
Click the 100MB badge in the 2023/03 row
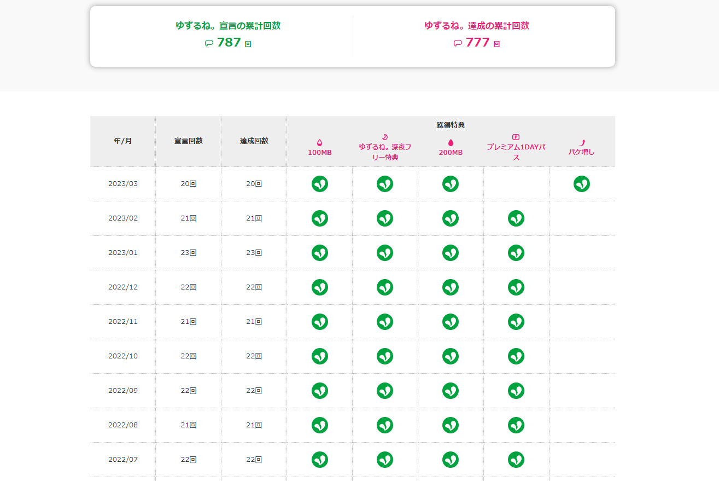coord(320,184)
